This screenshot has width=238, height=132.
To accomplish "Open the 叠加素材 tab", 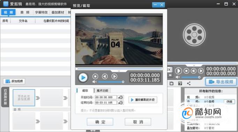I will (x=58, y=12).
